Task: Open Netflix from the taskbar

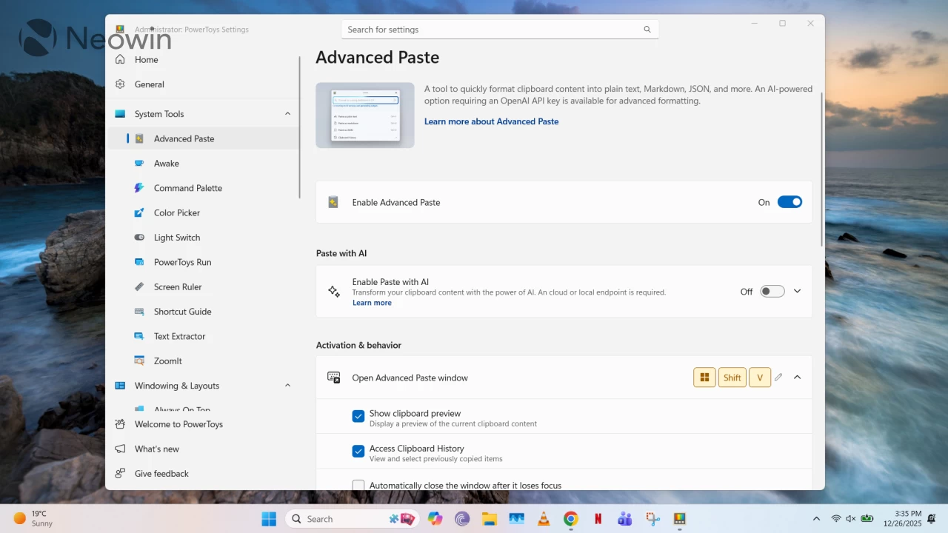Action: pos(598,519)
